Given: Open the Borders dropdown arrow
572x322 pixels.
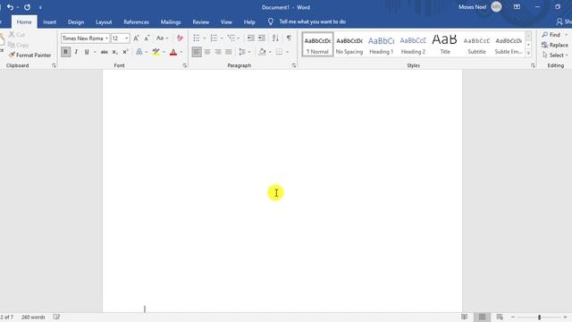Looking at the screenshot, I should tap(287, 52).
